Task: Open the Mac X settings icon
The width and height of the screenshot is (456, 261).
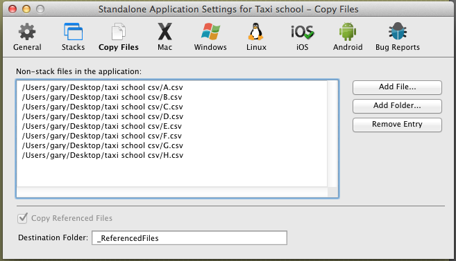Action: pyautogui.click(x=165, y=32)
